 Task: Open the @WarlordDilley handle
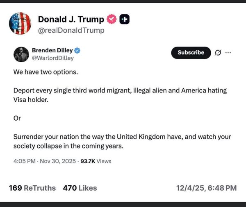52,58
